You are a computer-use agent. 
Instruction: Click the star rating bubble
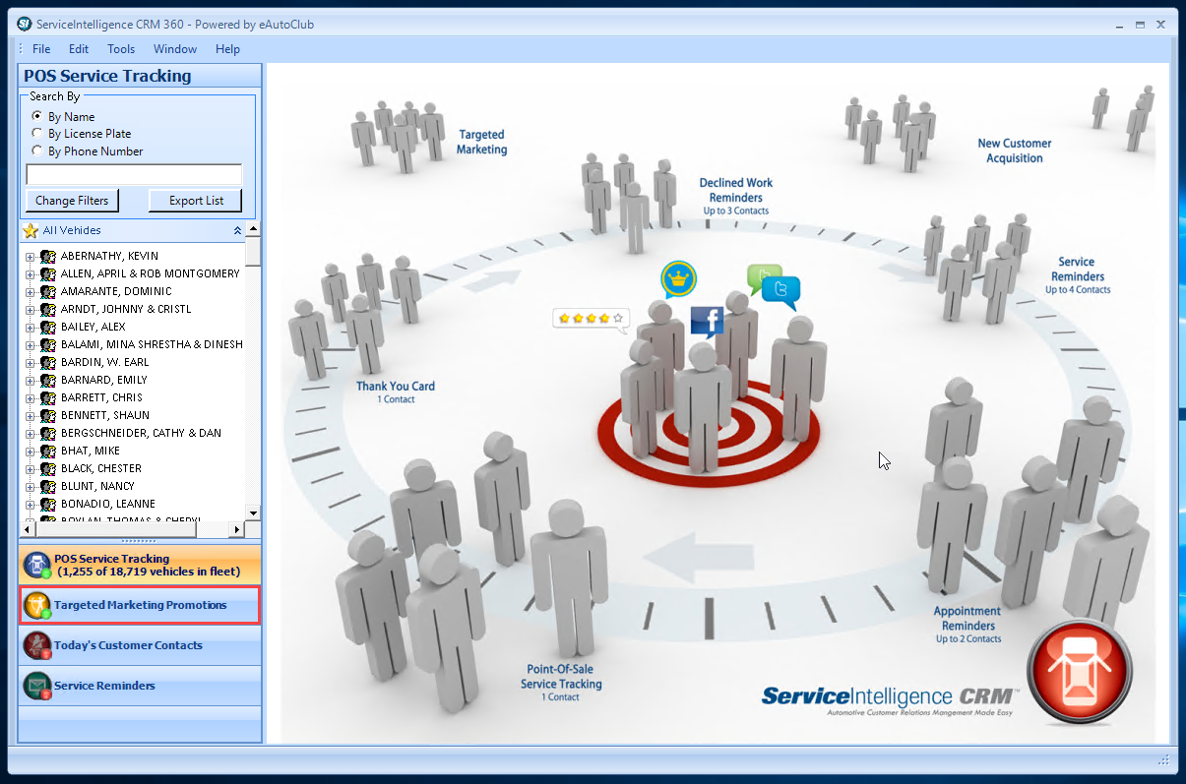[591, 319]
